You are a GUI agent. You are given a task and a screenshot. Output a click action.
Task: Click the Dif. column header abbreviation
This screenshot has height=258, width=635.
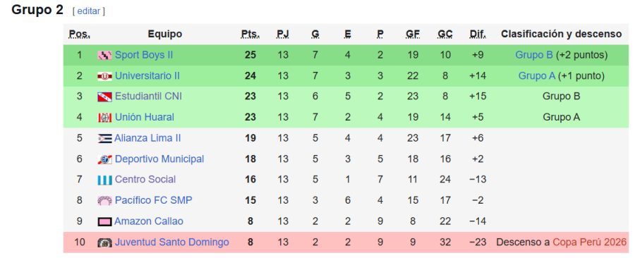(478, 34)
